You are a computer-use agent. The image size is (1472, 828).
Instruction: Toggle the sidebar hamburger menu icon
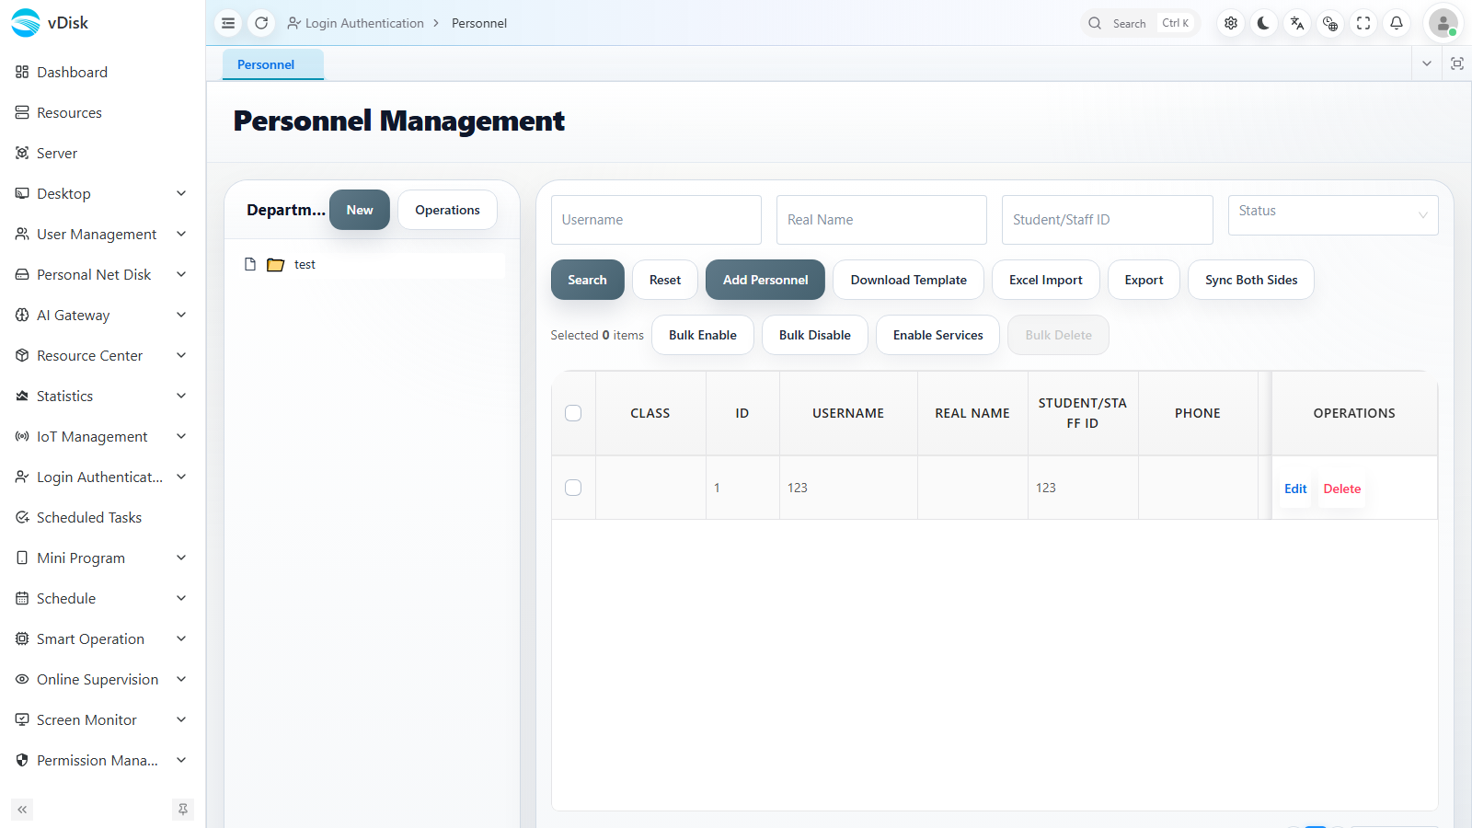228,23
